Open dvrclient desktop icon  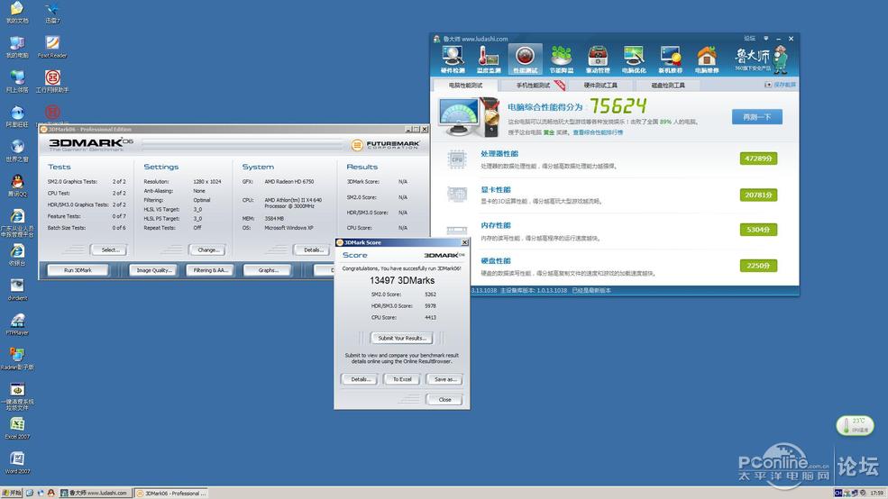coord(17,290)
